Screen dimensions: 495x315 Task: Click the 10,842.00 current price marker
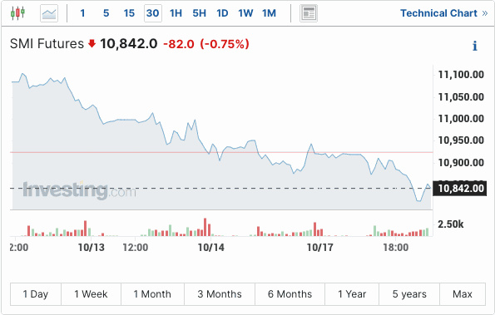coord(459,188)
